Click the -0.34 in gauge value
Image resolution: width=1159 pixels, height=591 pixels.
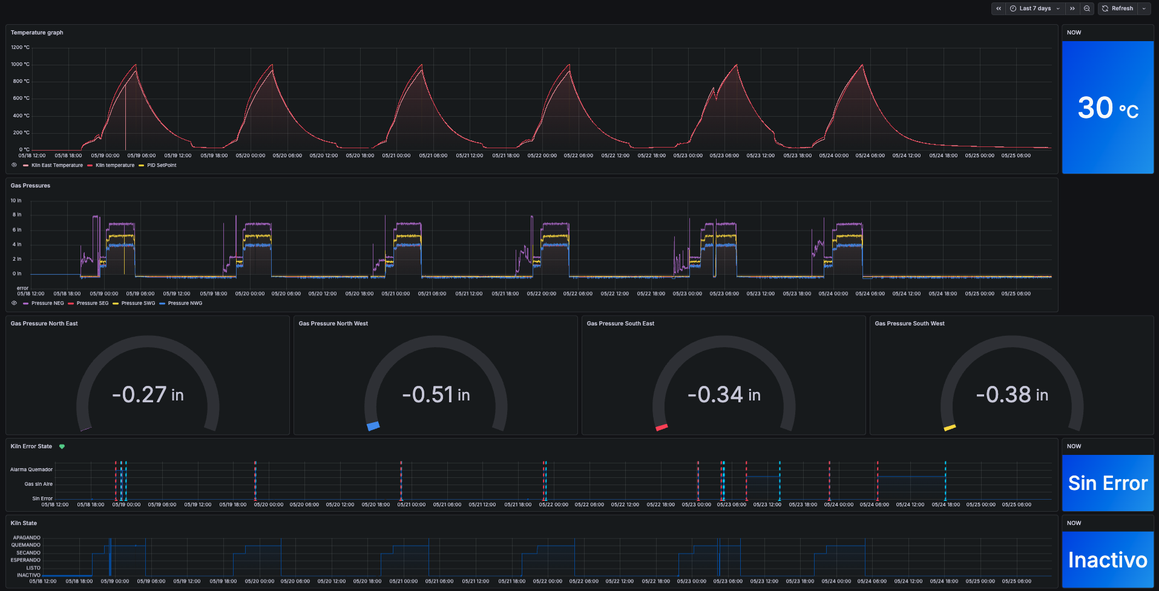724,395
